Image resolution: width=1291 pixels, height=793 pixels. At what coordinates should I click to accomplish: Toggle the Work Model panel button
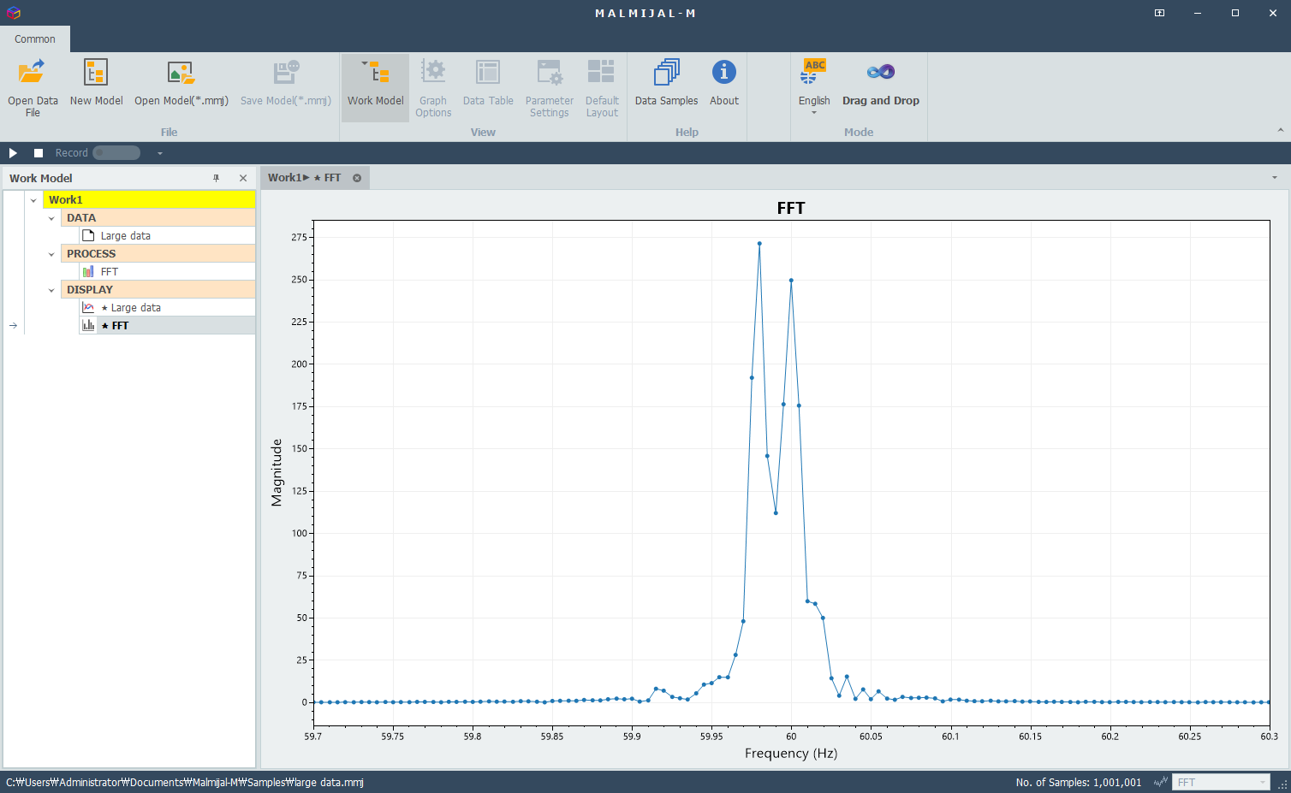pos(375,86)
